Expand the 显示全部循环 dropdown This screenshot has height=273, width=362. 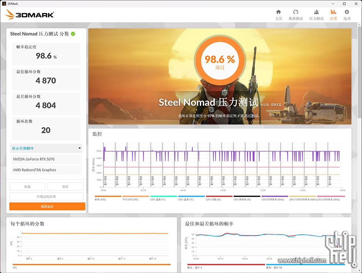click(46, 148)
